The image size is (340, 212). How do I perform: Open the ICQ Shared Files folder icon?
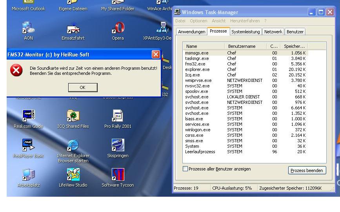(73, 116)
